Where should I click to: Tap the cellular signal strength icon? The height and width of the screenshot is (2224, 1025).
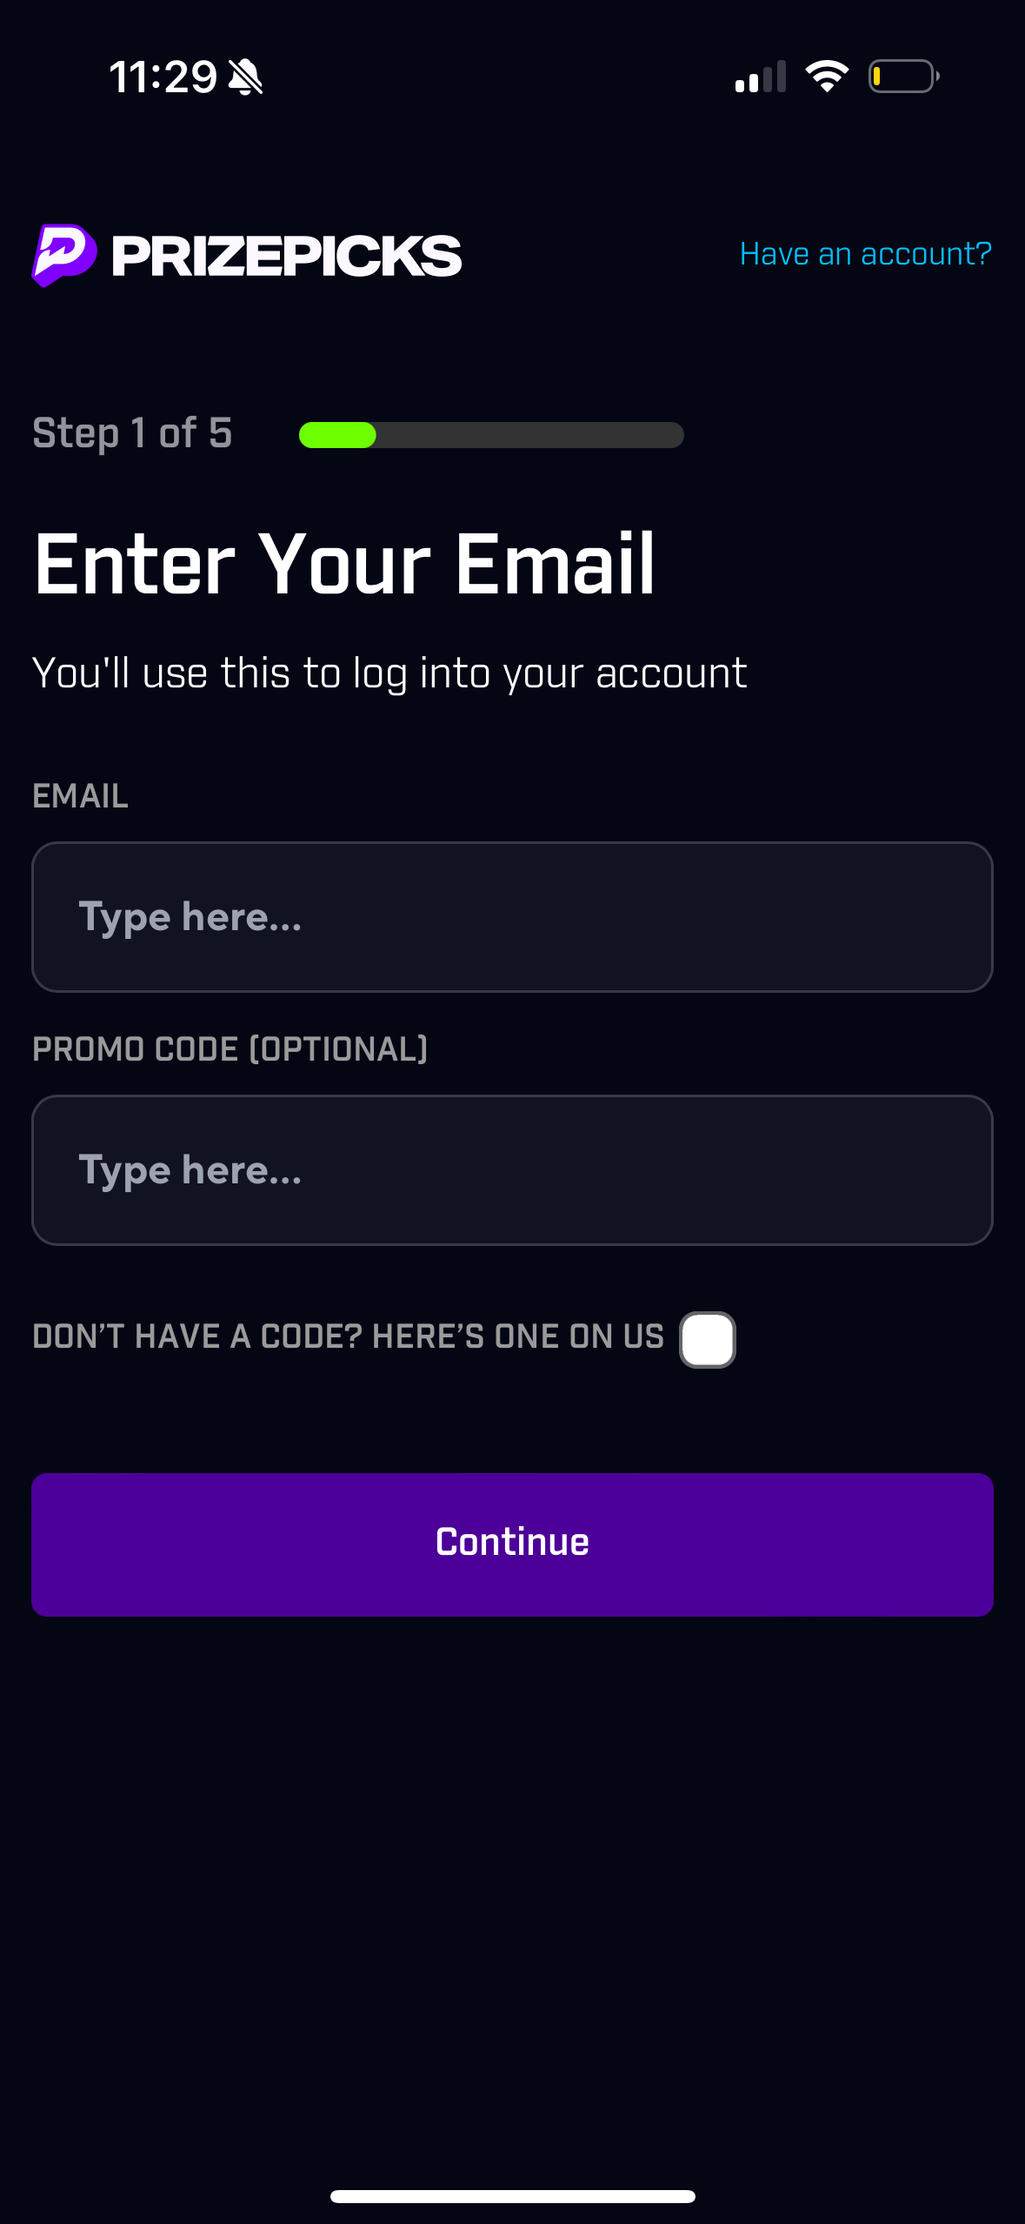(760, 77)
